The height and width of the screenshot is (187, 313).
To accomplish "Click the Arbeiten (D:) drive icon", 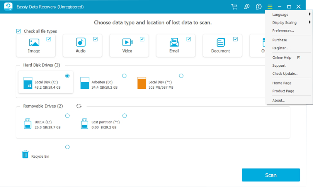I will 85,83.
